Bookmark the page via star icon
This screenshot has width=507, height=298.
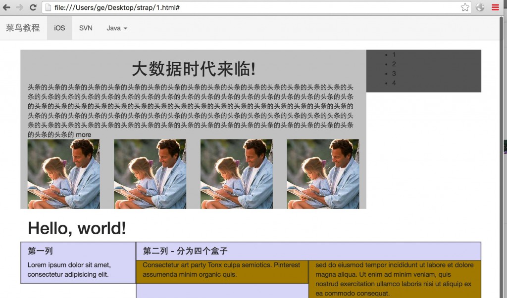[x=464, y=7]
